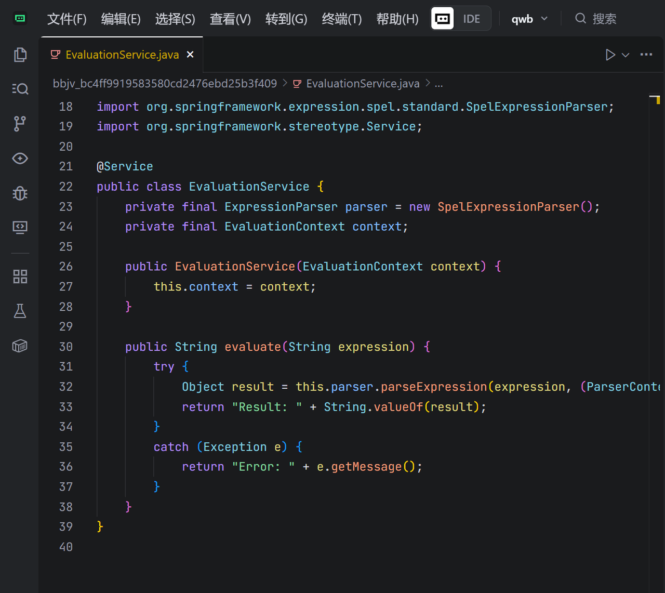Open the run options dropdown arrow
665x593 pixels.
point(626,55)
